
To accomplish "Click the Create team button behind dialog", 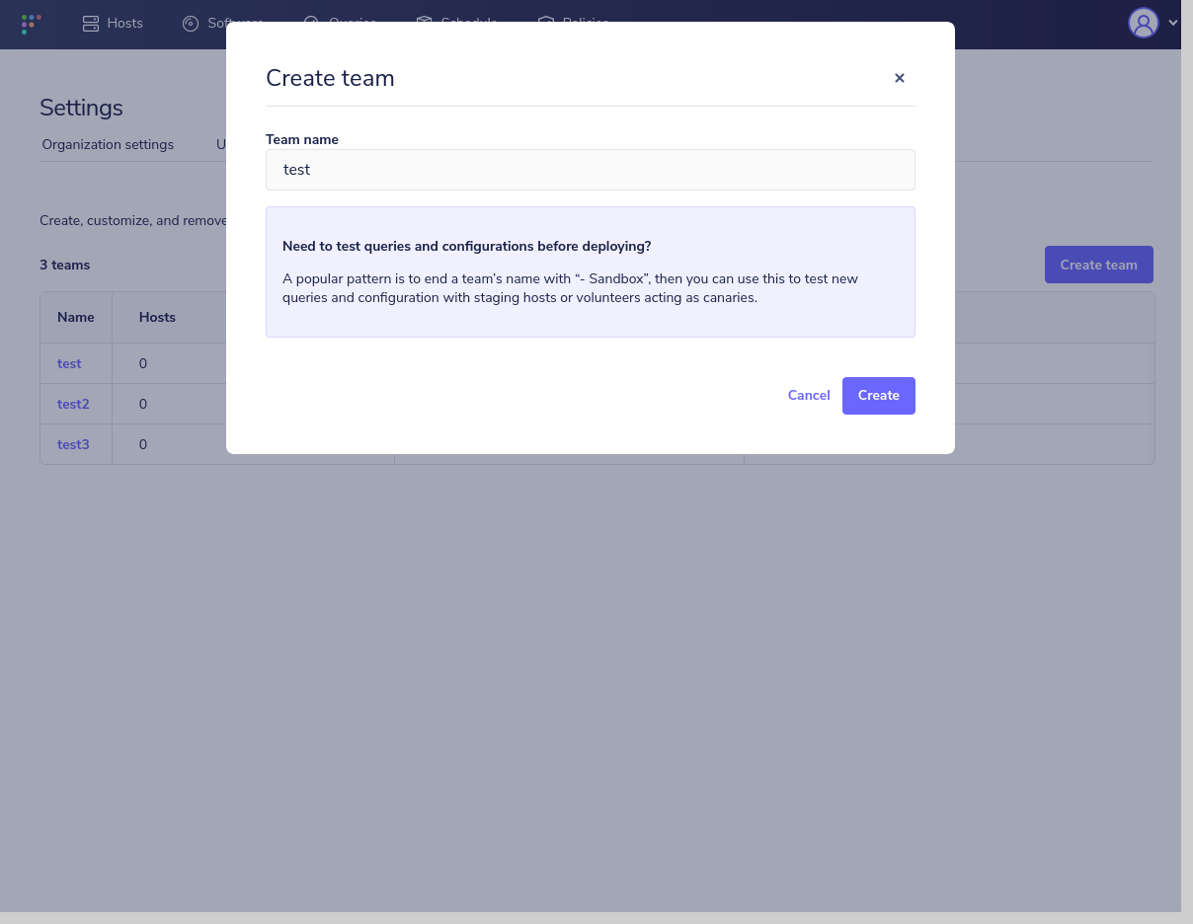I will [1099, 265].
